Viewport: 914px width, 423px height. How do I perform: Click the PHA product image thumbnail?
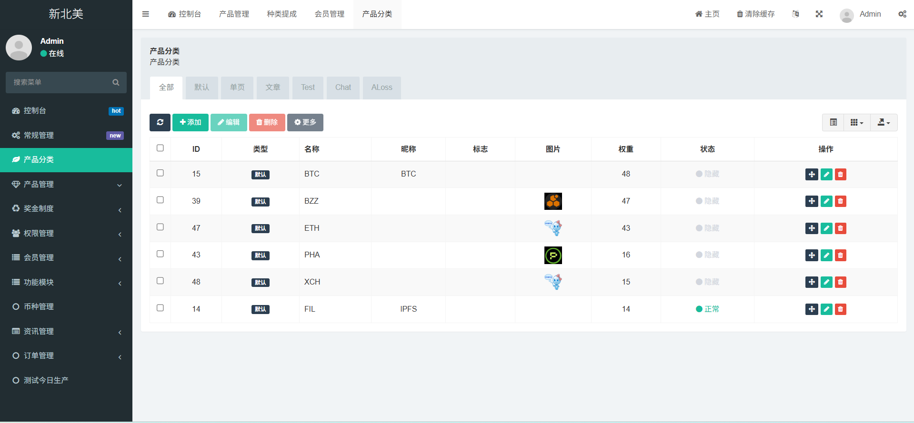[x=553, y=256]
